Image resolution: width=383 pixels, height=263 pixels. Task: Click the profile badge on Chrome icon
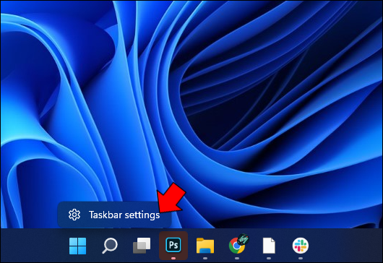[244, 239]
